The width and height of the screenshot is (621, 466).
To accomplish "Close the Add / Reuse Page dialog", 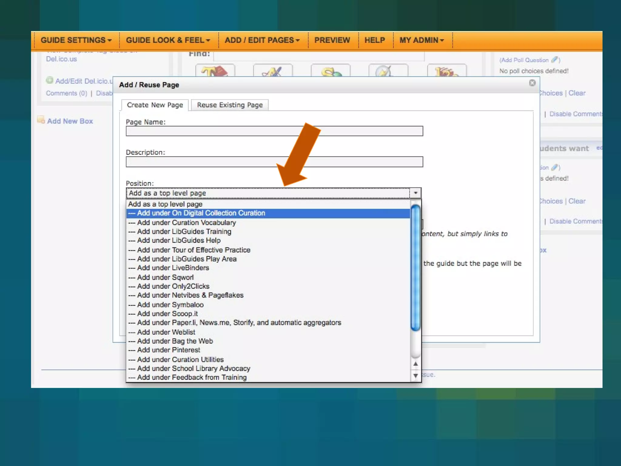I will (x=532, y=83).
